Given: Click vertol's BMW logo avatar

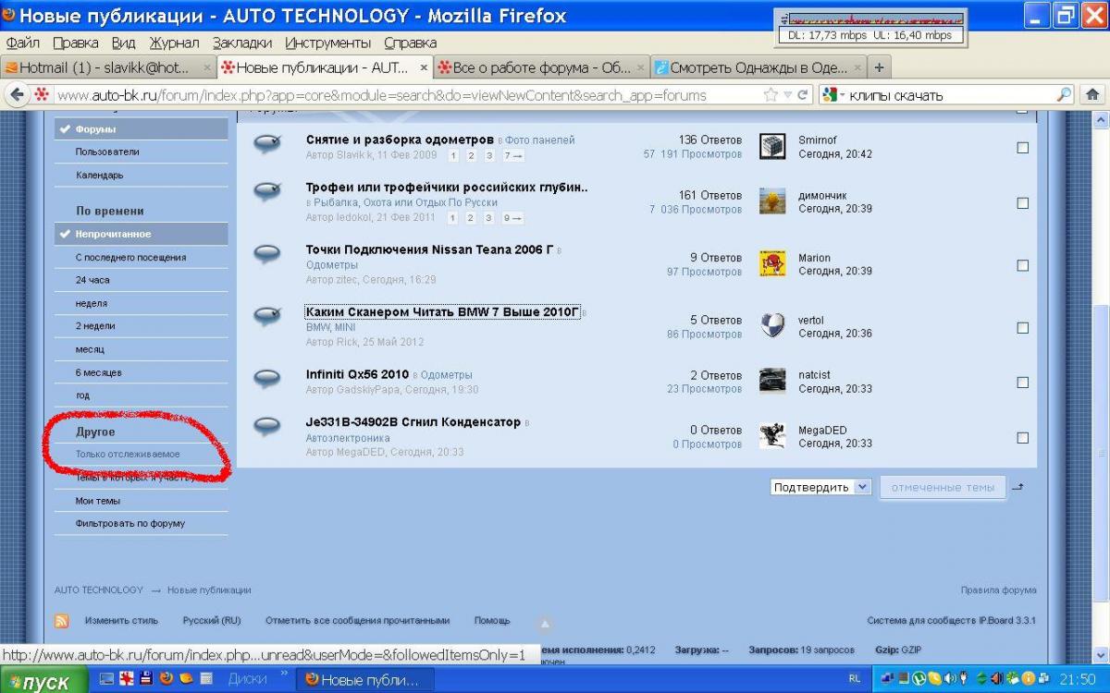Looking at the screenshot, I should tap(772, 326).
